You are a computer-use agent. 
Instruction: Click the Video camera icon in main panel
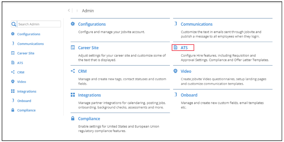[175, 71]
